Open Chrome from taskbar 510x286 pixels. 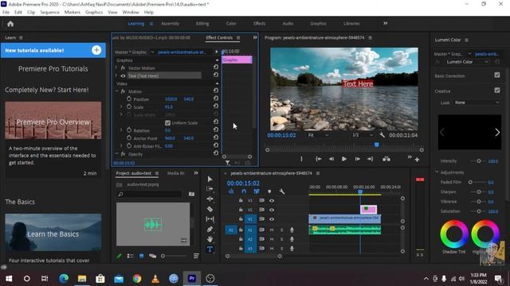tap(137, 278)
